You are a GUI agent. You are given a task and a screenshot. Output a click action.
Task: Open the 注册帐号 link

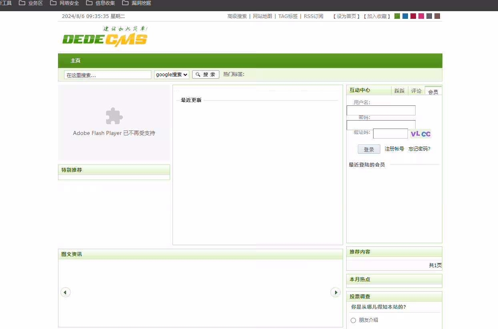coord(394,149)
